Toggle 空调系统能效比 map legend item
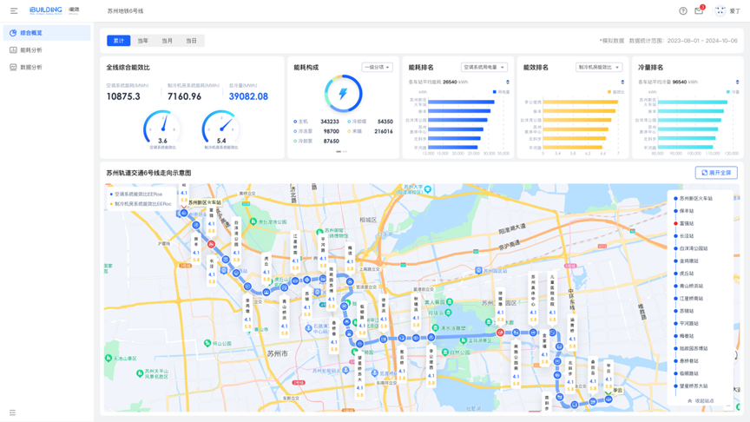The image size is (750, 422). pos(137,195)
